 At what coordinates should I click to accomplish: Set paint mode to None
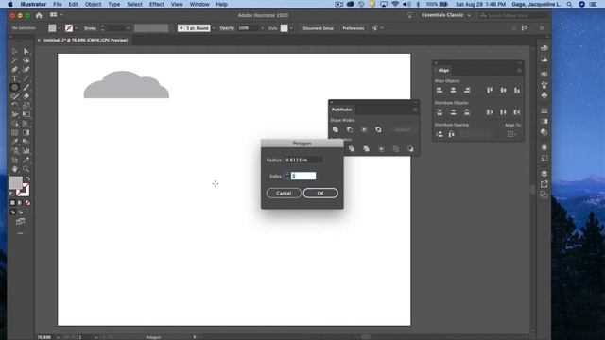click(27, 203)
